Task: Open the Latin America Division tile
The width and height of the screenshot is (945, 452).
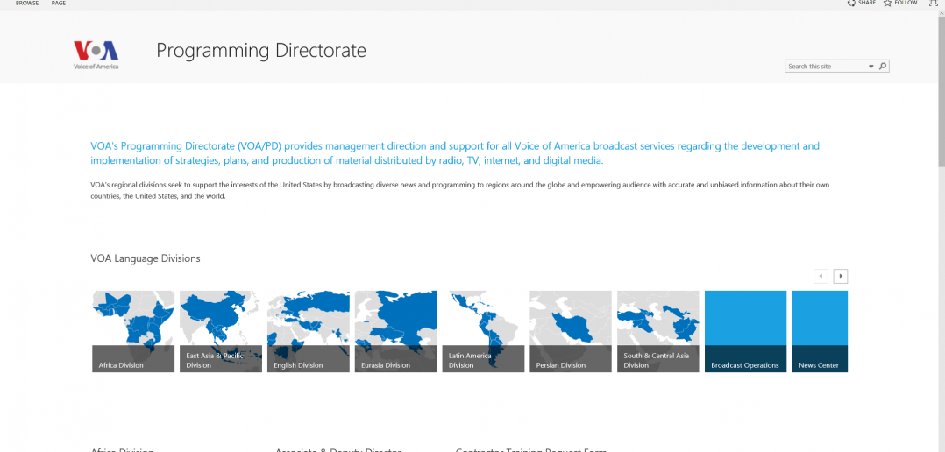Action: pyautogui.click(x=483, y=332)
